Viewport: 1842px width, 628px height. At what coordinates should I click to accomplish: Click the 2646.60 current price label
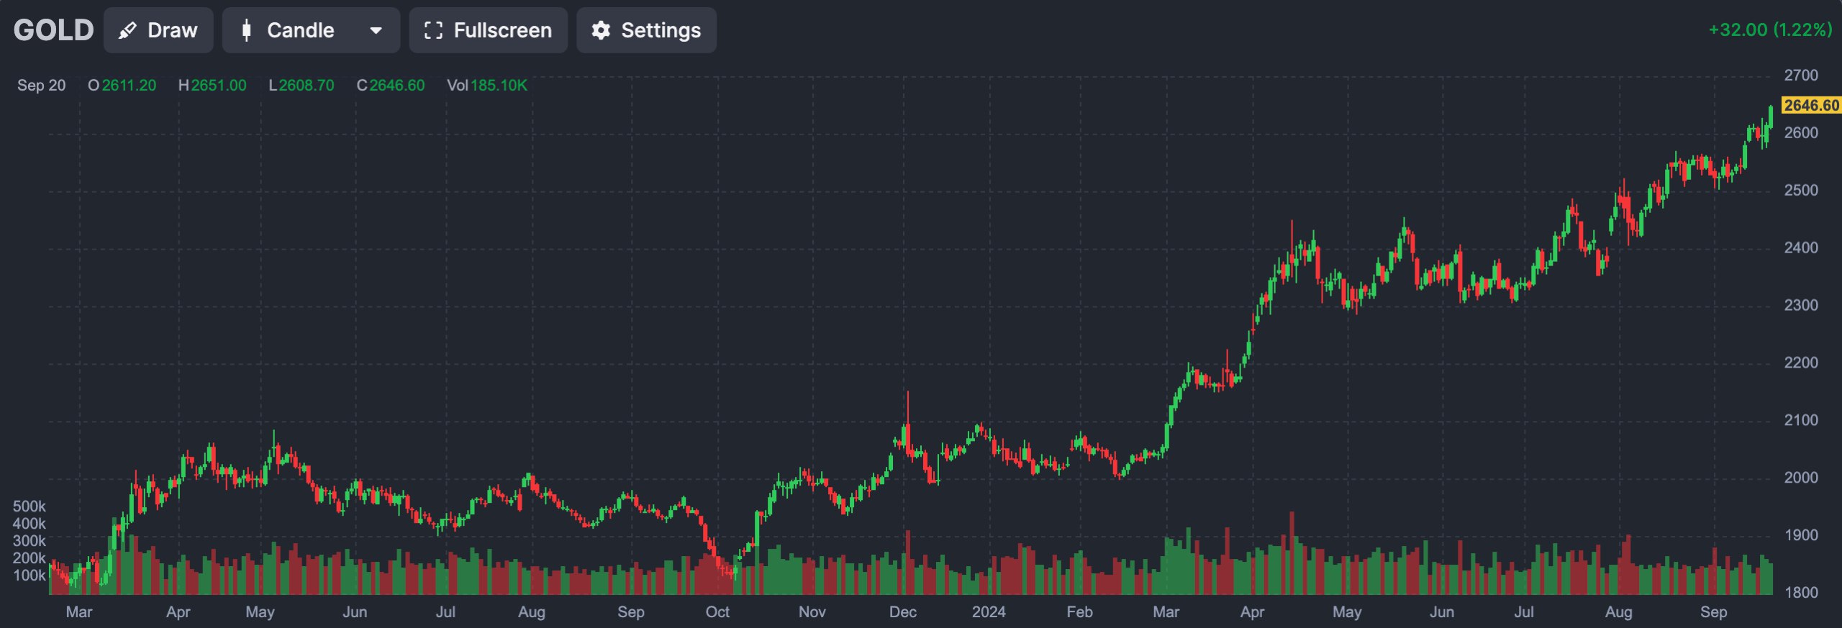click(x=1810, y=105)
